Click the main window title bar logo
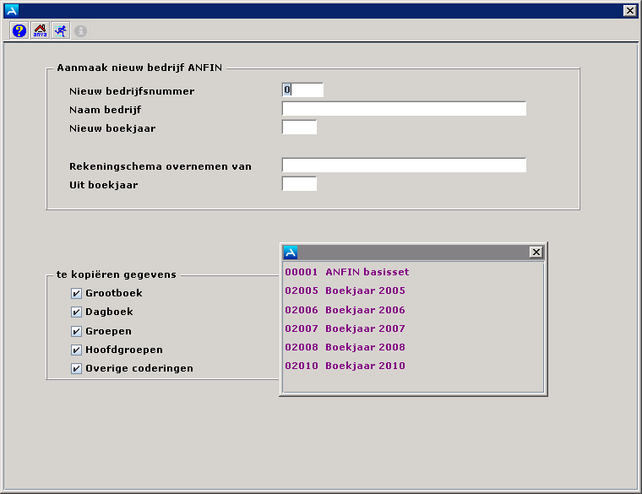The image size is (642, 494). [12, 10]
